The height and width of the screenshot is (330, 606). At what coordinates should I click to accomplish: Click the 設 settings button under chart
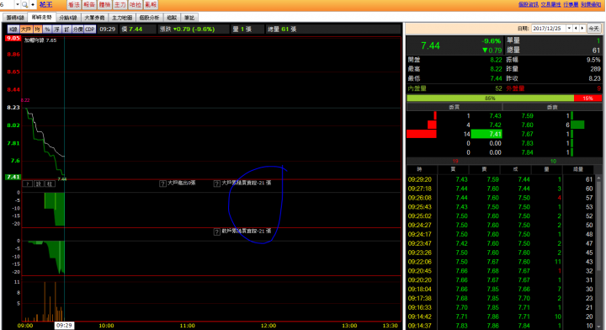(39, 184)
